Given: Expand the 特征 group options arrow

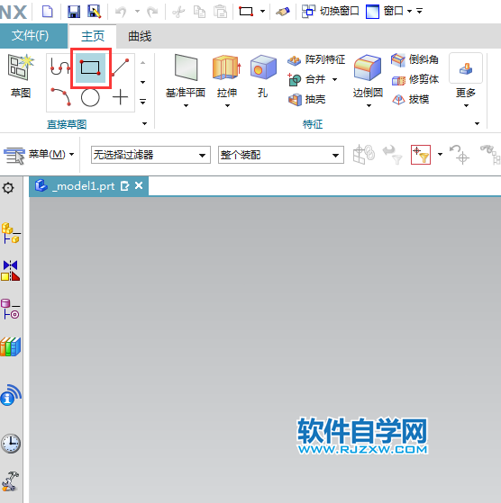Looking at the screenshot, I should [478, 123].
